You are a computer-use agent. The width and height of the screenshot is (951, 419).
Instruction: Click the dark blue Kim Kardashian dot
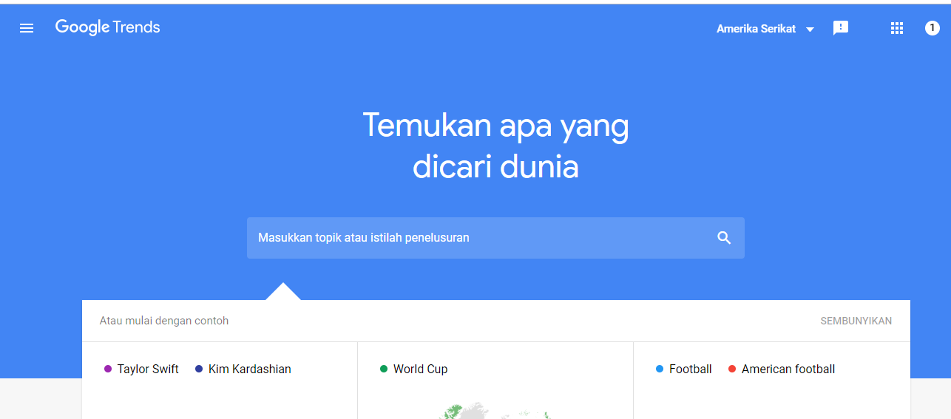(199, 369)
